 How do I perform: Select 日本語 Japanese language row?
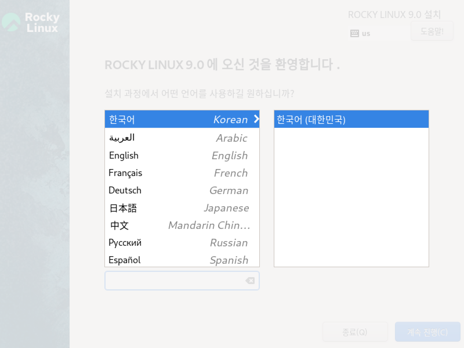coord(182,208)
